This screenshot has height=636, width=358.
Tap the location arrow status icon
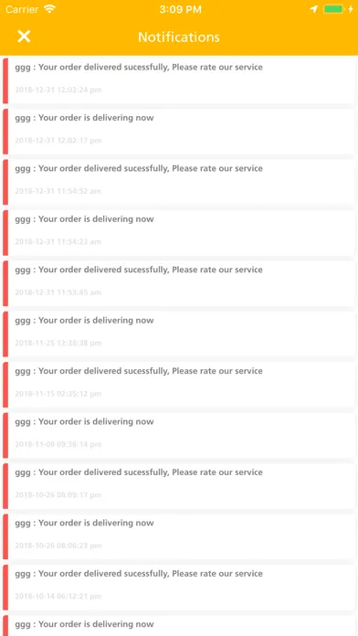point(313,9)
